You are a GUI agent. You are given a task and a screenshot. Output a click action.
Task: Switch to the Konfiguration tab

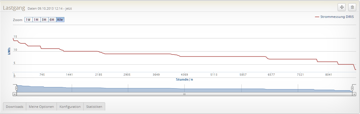click(x=70, y=107)
